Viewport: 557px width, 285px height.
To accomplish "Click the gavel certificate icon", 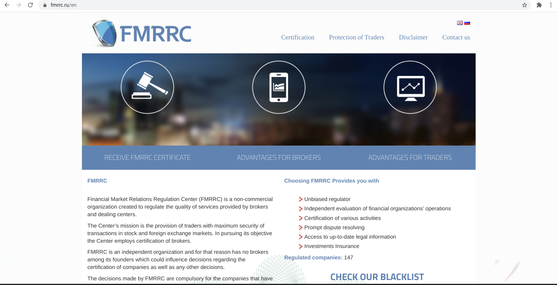I will [x=147, y=87].
